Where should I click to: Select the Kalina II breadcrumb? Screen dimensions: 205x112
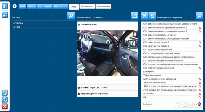[31, 6]
